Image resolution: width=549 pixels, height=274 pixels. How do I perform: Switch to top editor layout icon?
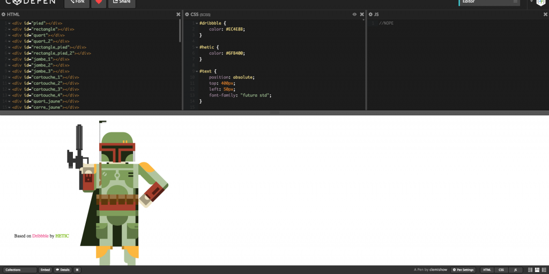(537, 270)
